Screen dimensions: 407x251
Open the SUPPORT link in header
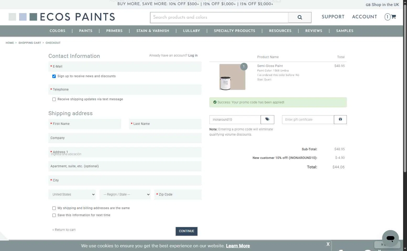point(333,17)
